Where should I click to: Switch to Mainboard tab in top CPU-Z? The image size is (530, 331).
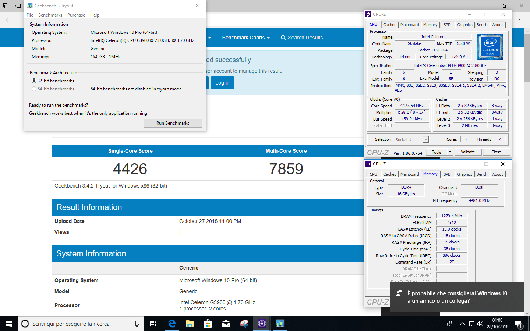pyautogui.click(x=410, y=25)
